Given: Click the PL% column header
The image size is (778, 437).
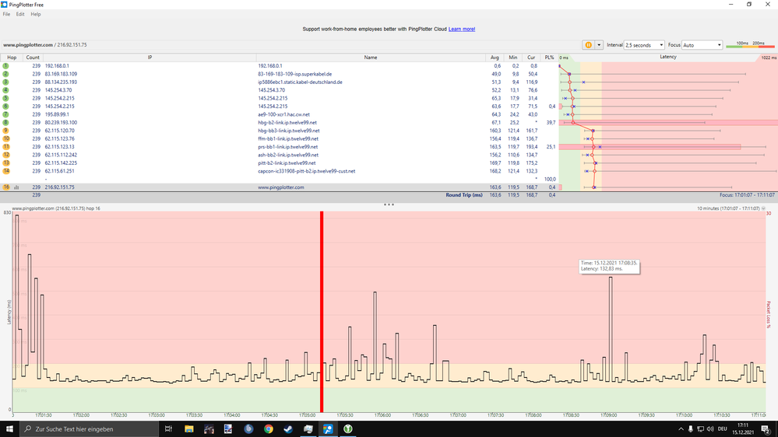Looking at the screenshot, I should click(549, 58).
